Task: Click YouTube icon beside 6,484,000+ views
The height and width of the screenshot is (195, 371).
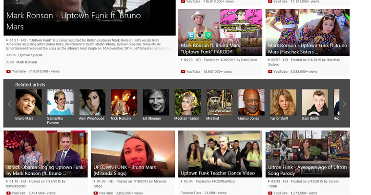Action: pos(8,193)
